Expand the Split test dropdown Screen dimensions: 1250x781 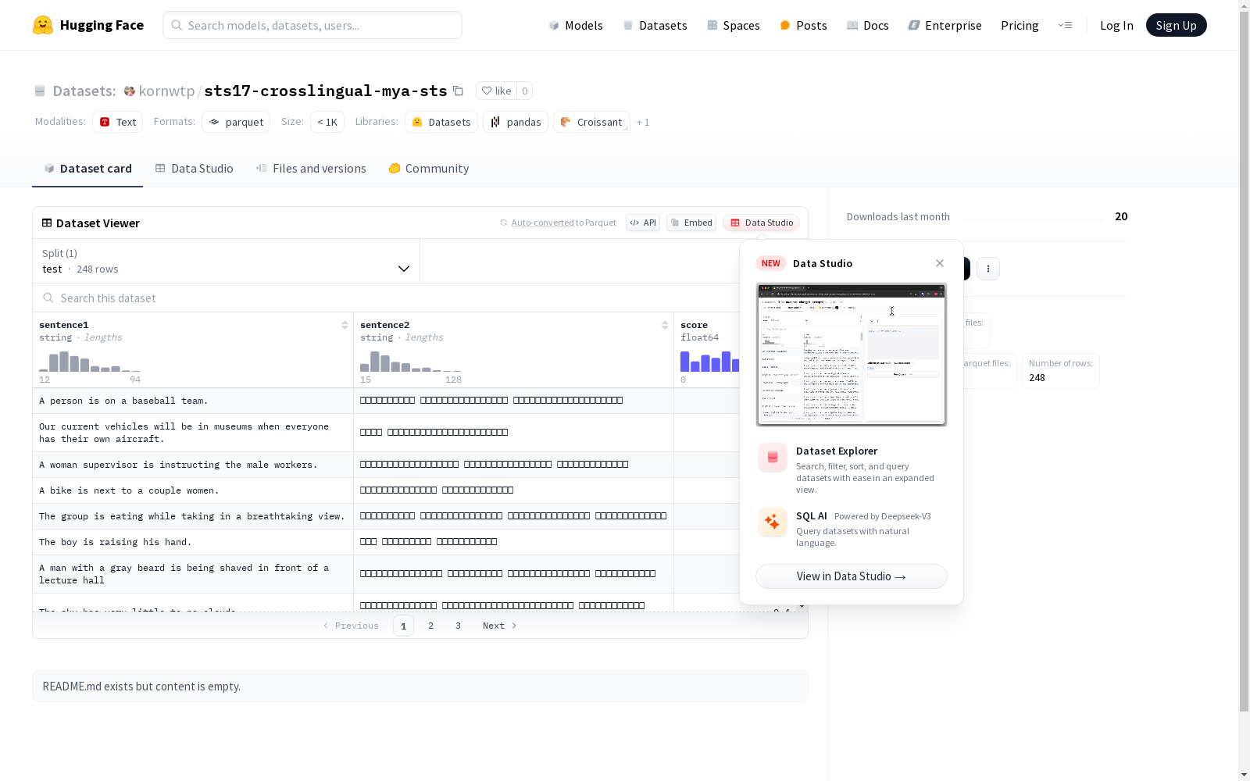click(x=227, y=261)
